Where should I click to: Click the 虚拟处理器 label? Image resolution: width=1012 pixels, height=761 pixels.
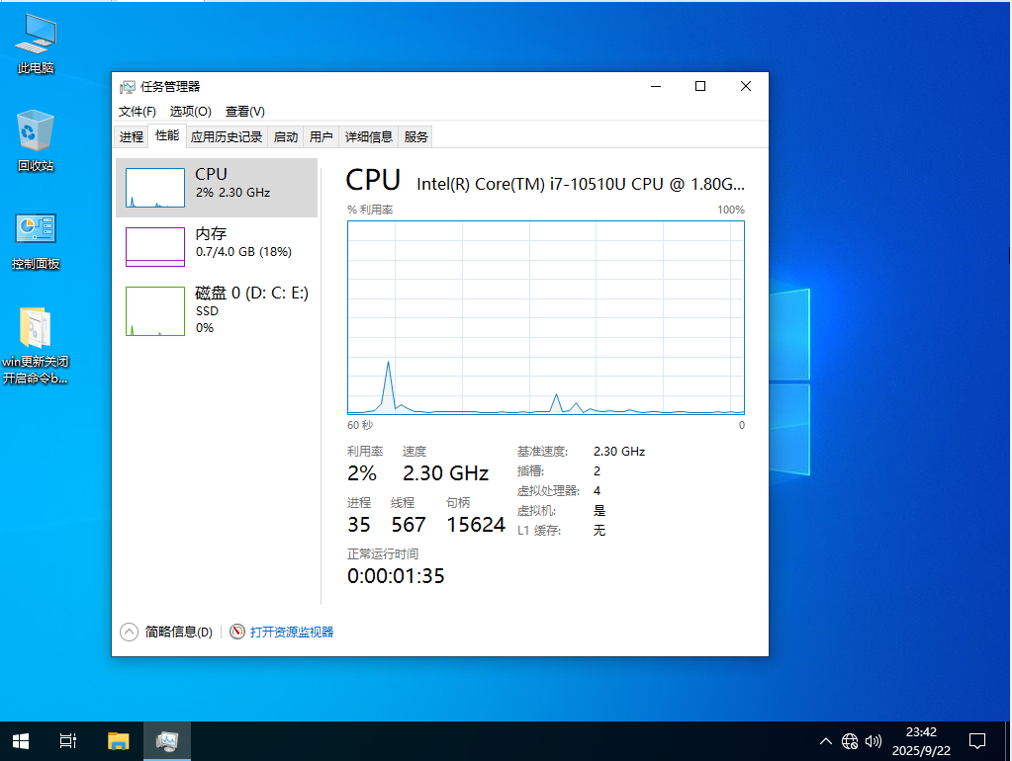[x=548, y=491]
